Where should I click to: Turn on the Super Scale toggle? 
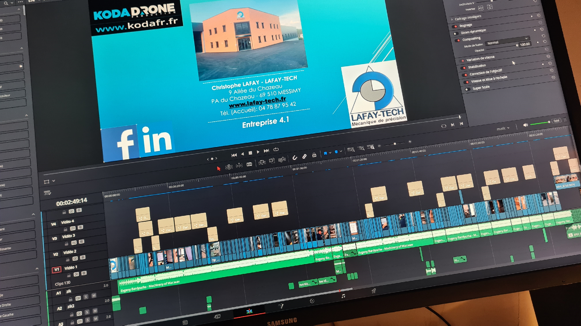point(468,89)
